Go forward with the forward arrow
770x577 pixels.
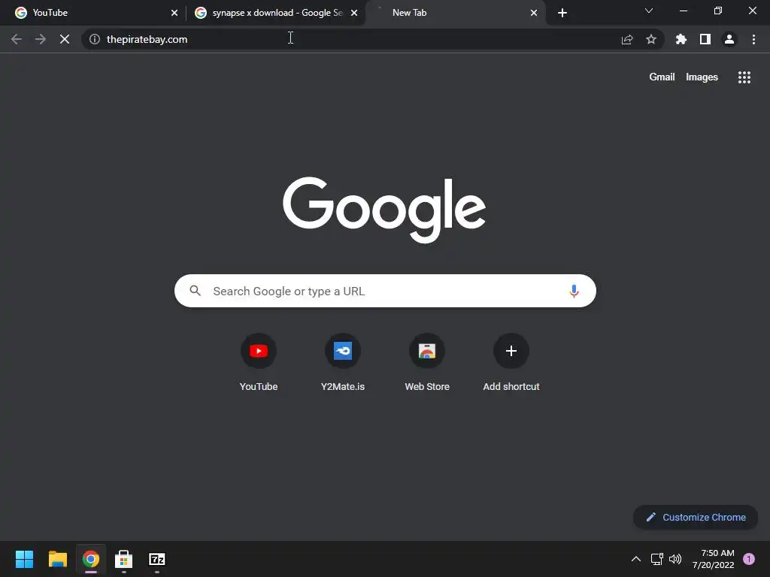pyautogui.click(x=41, y=39)
